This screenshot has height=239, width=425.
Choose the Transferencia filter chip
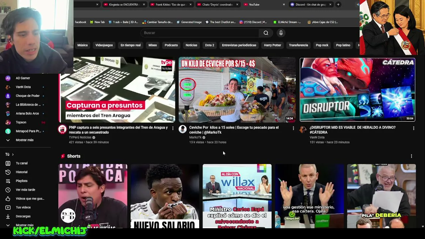pyautogui.click(x=298, y=45)
